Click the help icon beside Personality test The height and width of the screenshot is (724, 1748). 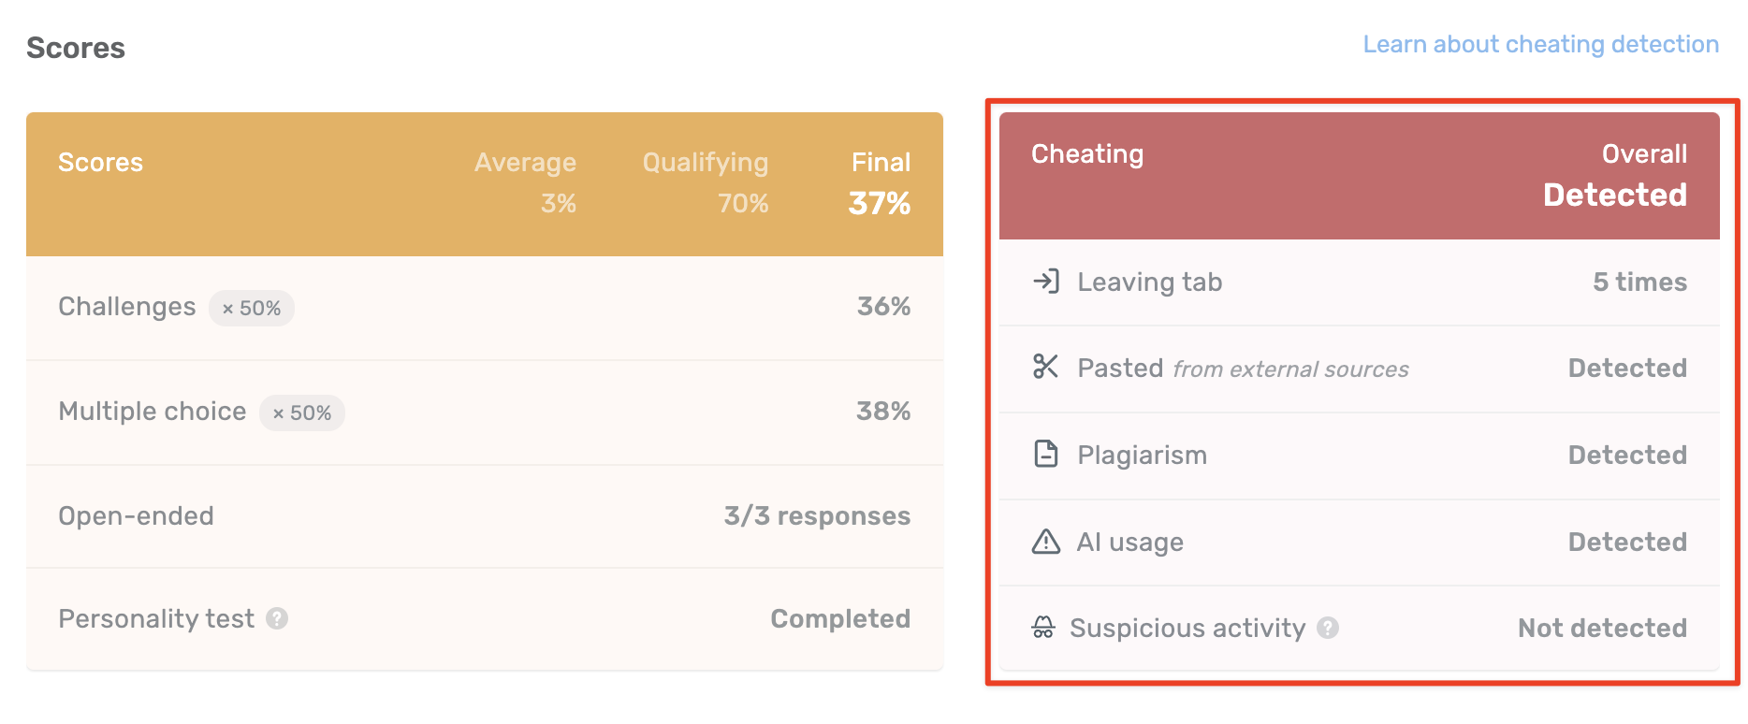point(277,619)
